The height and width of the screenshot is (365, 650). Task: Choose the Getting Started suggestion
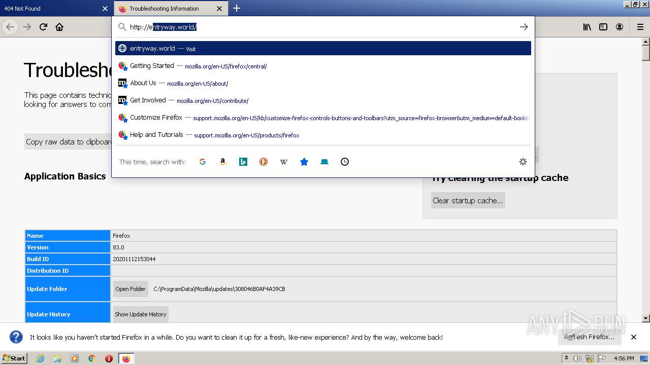pos(323,65)
